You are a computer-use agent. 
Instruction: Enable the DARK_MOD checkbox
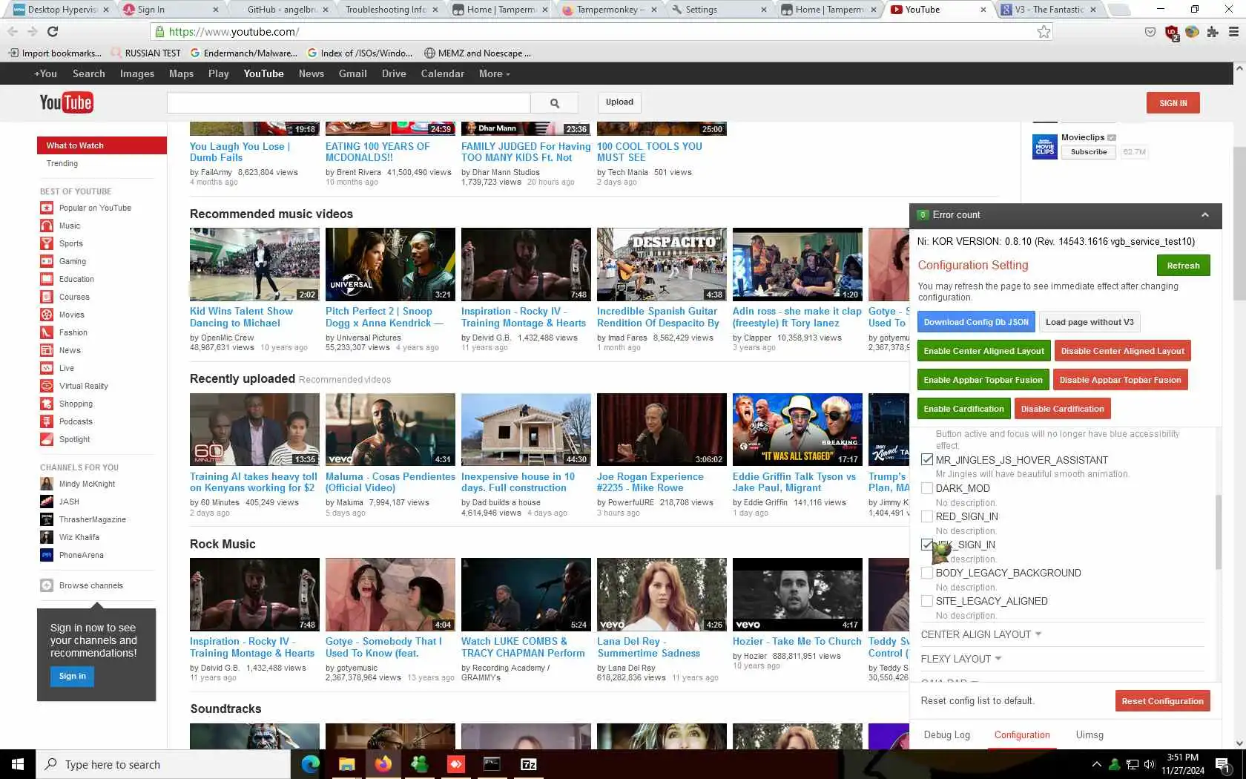pos(927,488)
